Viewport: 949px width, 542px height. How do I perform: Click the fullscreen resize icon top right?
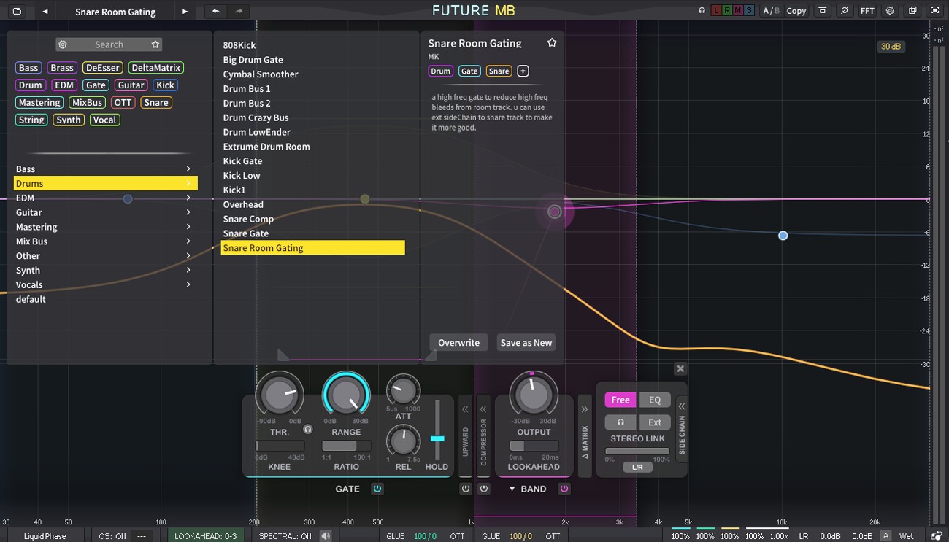coord(936,10)
